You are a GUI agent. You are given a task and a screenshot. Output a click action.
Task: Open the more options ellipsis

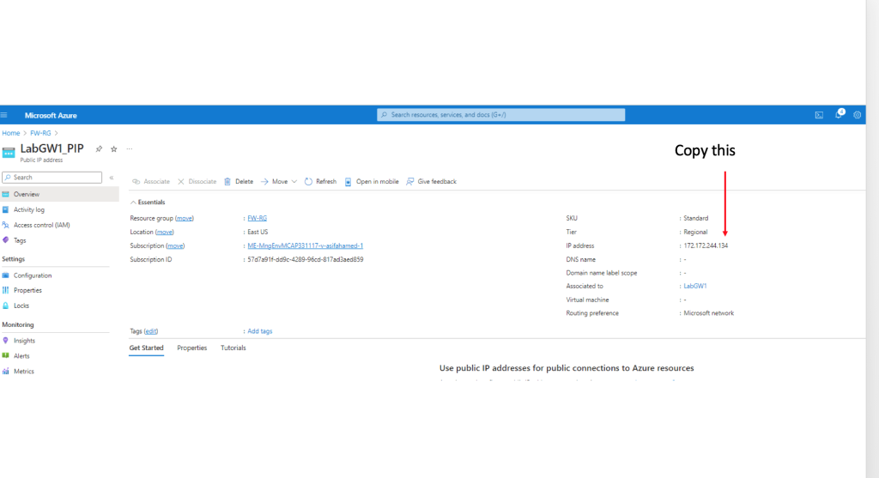(130, 148)
